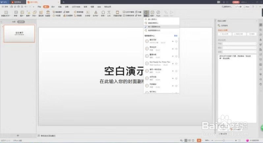The width and height of the screenshot is (263, 143).
Task: Click Selection Pane (选择窗格) in right panel
Action: pos(223,25)
